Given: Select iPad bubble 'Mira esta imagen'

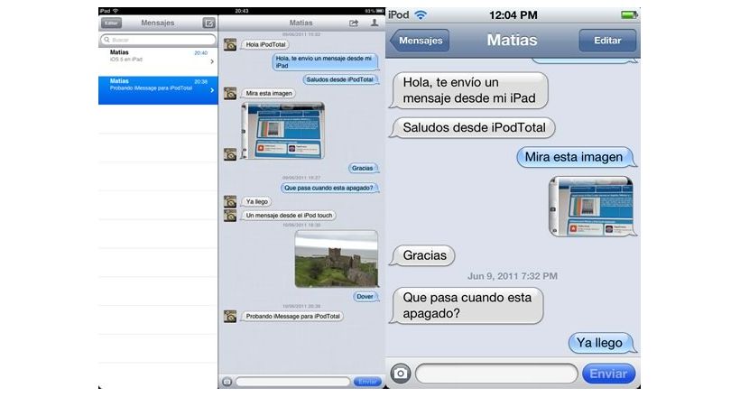Looking at the screenshot, I should 269,94.
